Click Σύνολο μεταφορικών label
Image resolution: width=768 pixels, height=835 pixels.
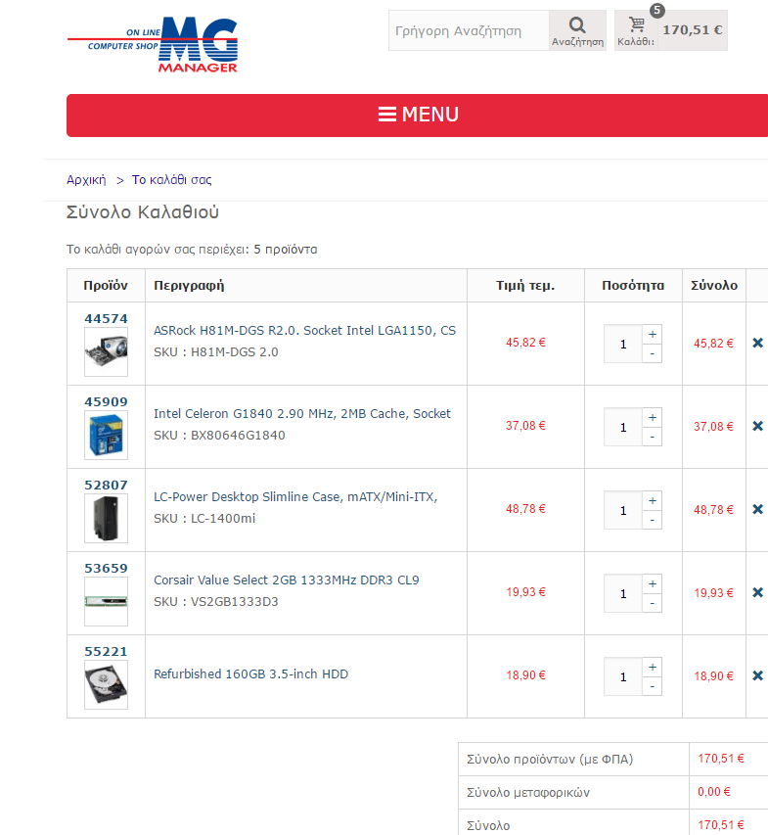point(528,792)
